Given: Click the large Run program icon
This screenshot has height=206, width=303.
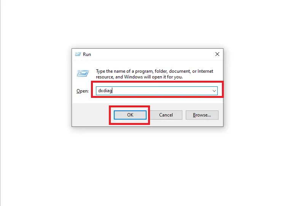Looking at the screenshot, I should 83,73.
